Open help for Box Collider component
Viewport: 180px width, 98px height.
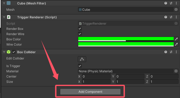165,52
